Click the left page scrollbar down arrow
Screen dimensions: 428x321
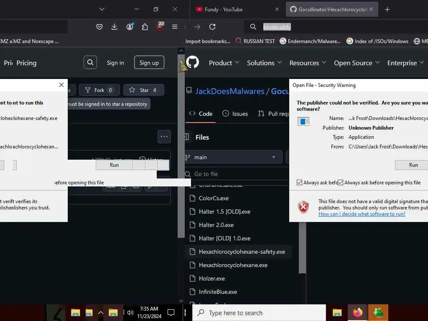(x=181, y=301)
